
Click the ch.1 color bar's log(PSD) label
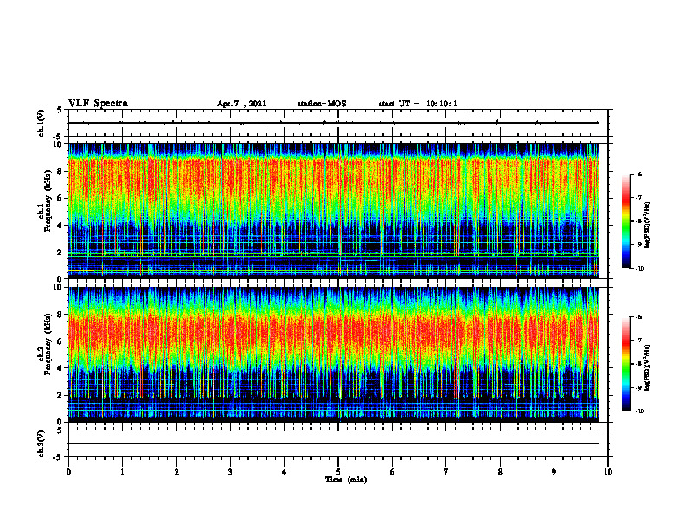(x=648, y=226)
